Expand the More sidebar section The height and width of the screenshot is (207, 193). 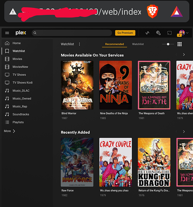(10, 131)
